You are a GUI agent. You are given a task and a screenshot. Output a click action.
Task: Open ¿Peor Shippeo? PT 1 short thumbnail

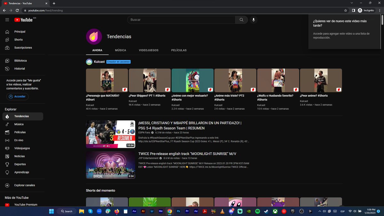click(x=150, y=80)
